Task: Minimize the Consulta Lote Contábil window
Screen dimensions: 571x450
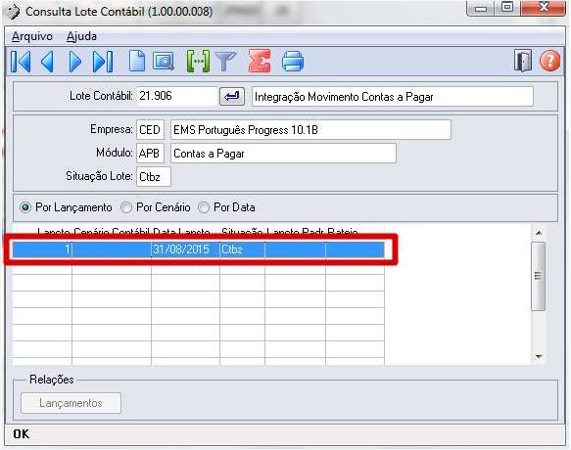Action: pyautogui.click(x=480, y=9)
